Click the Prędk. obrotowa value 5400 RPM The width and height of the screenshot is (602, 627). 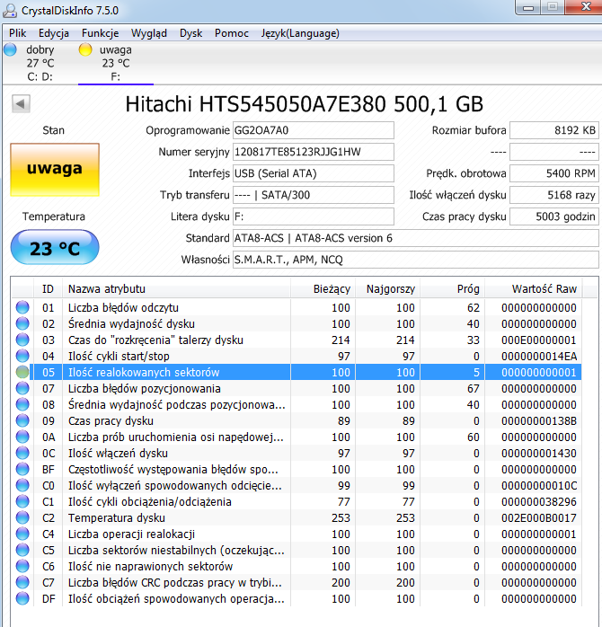[554, 173]
